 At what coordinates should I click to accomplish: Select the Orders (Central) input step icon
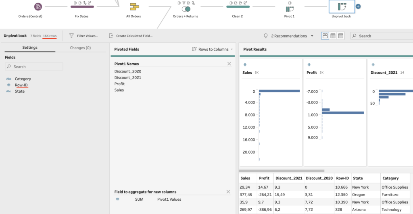[x=38, y=7]
